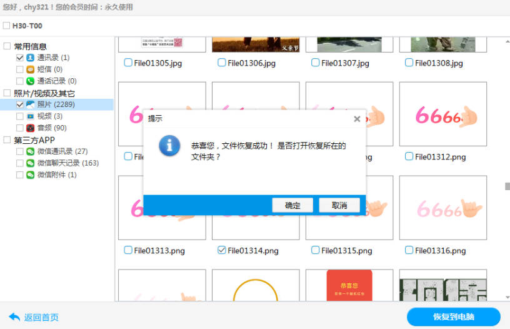Viewport: 510px width, 329px height.
Task: Open the 照片 (2289) tree row
Action: [57, 104]
